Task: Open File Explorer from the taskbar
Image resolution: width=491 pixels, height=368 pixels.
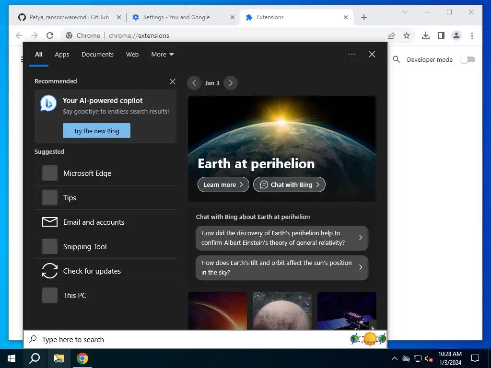Action: (x=58, y=358)
